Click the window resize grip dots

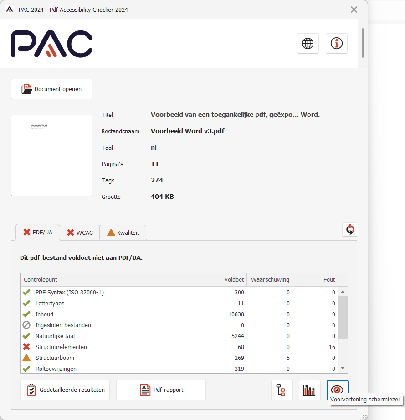coord(365,416)
